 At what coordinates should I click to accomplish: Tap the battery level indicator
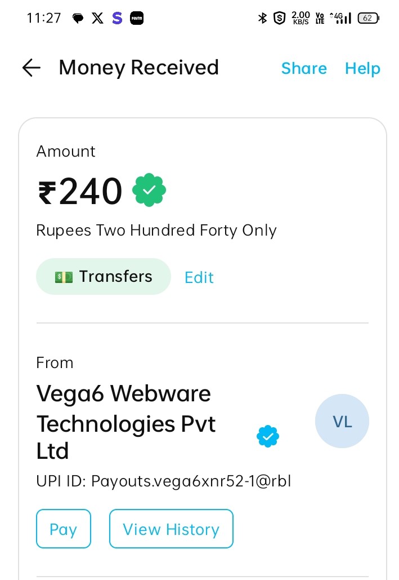369,18
